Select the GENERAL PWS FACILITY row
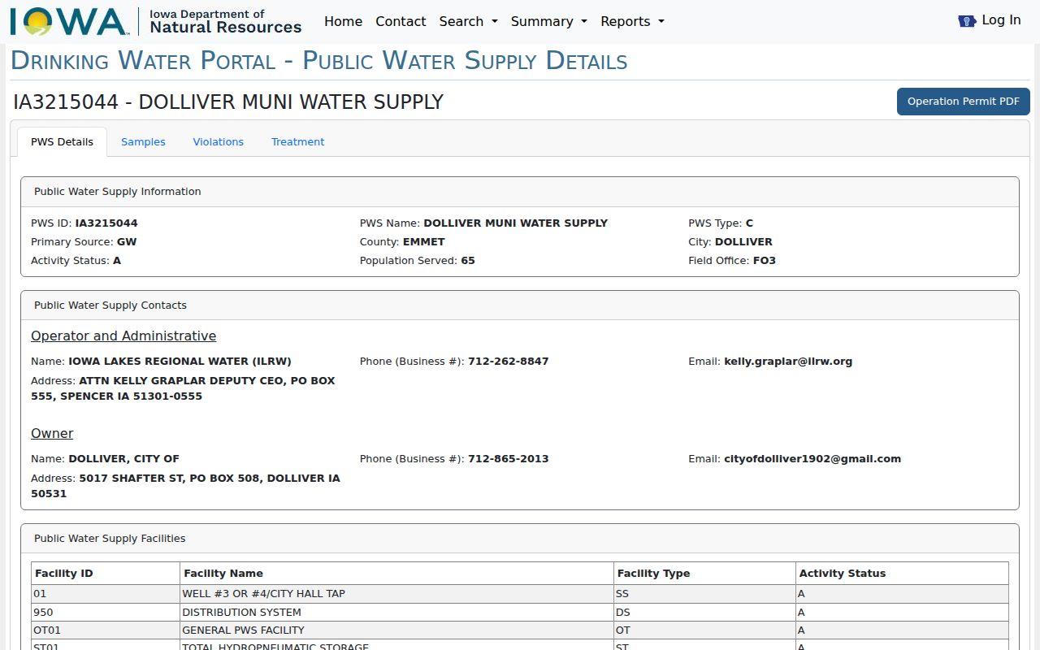1040x650 pixels. pyautogui.click(x=520, y=630)
